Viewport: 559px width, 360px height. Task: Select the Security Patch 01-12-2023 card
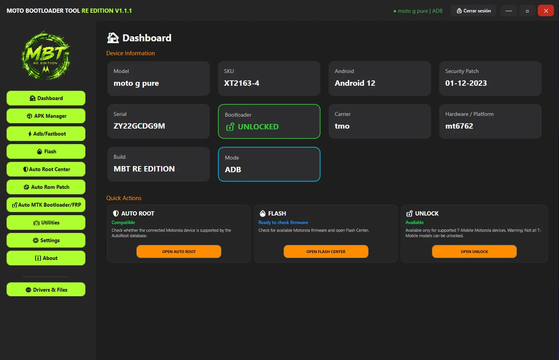click(x=490, y=78)
